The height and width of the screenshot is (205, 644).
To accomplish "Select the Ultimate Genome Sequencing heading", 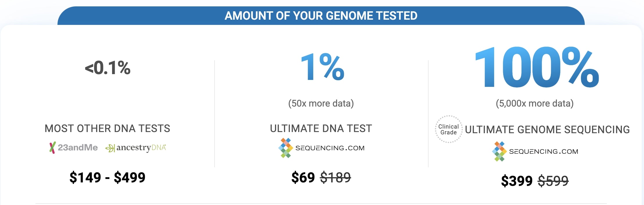I will click(547, 129).
